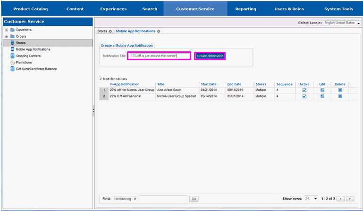Click the Customers folder icon
Image resolution: width=363 pixels, height=211 pixels.
[x=12, y=30]
